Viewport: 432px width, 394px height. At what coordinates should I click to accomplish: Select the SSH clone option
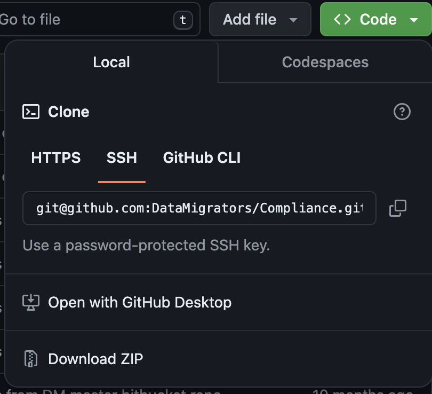(x=122, y=158)
